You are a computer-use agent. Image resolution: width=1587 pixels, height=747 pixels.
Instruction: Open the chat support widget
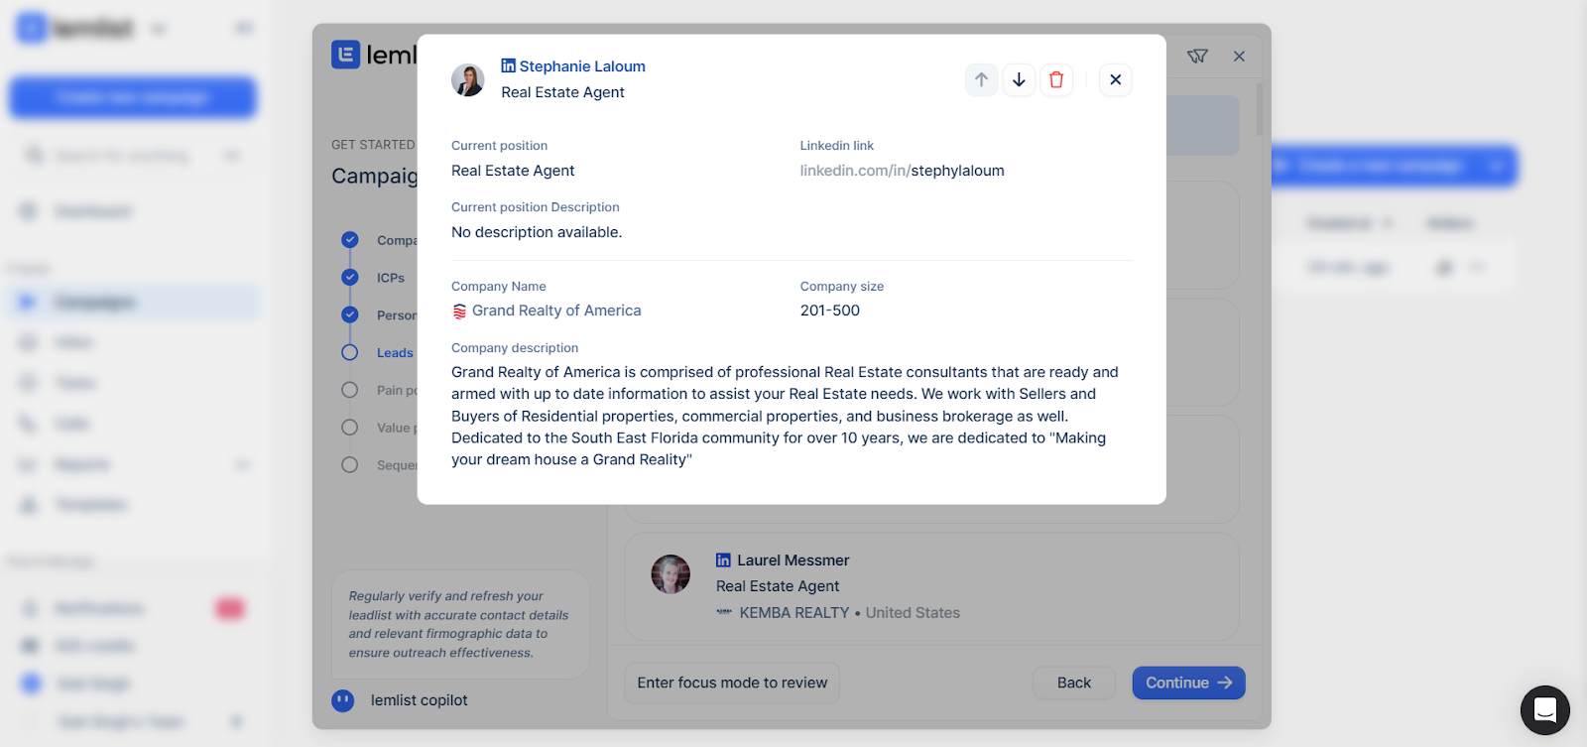pos(1544,710)
